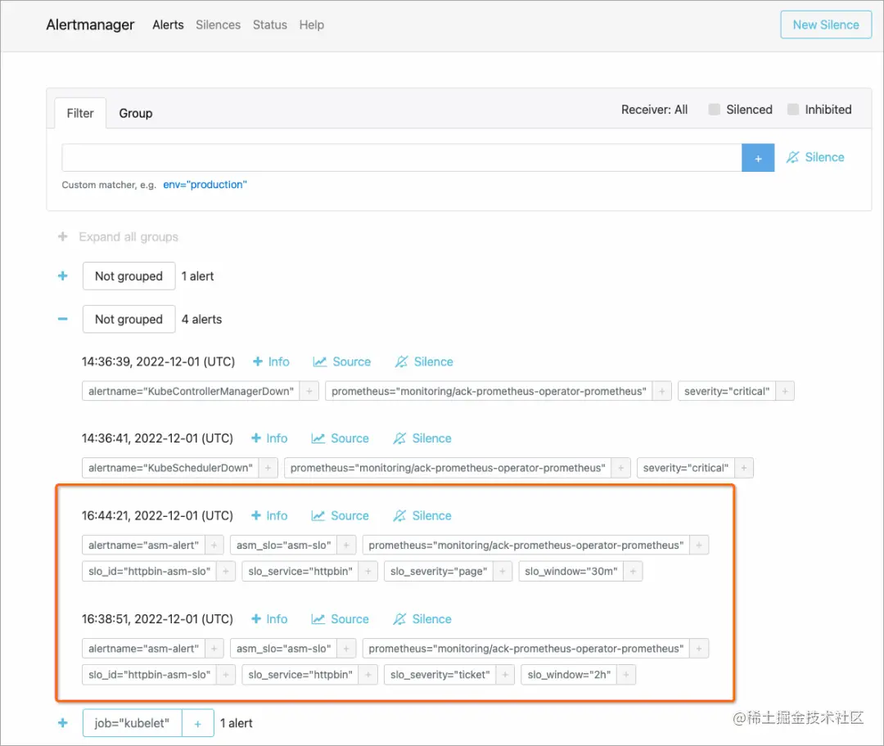Click plus beside slo_service="httpbin" in 16:44:21 alert
884x746 pixels.
point(368,571)
